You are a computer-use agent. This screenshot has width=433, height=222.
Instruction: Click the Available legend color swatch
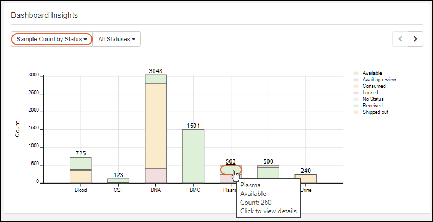[x=356, y=73]
